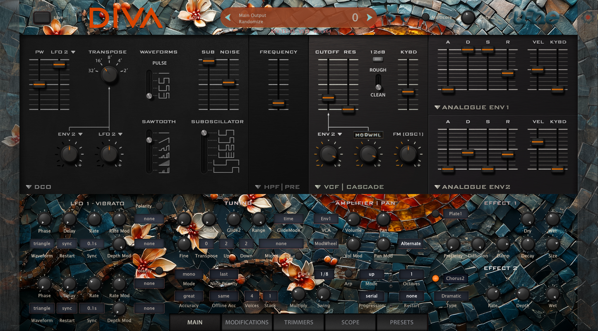Go to the previous preset arrow

tap(228, 17)
